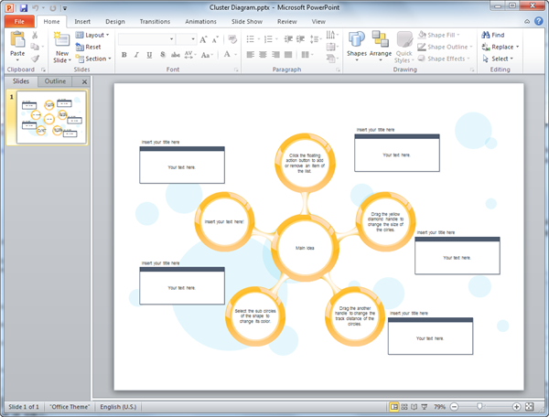Toggle Bold formatting
The width and height of the screenshot is (549, 417).
coord(124,55)
